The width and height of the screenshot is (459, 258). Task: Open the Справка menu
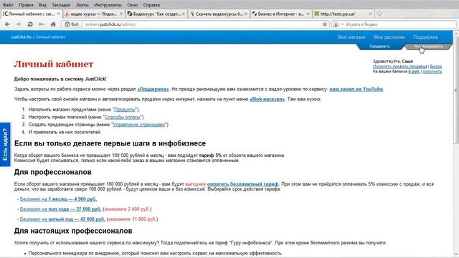pyautogui.click(x=151, y=5)
